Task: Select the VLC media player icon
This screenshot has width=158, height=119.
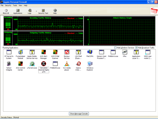Action: 67,64
